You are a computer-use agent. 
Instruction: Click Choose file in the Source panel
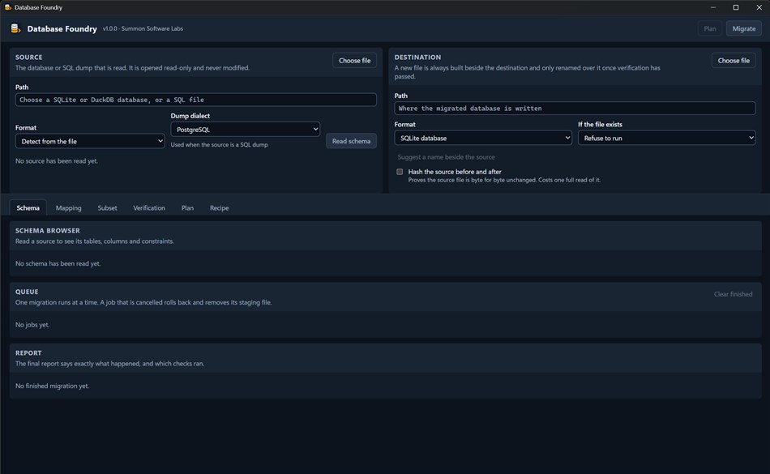[x=354, y=60]
